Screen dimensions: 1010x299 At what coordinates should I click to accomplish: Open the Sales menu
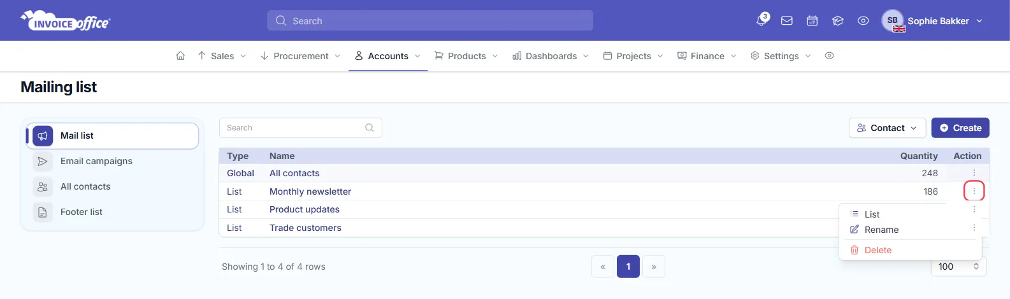(222, 56)
